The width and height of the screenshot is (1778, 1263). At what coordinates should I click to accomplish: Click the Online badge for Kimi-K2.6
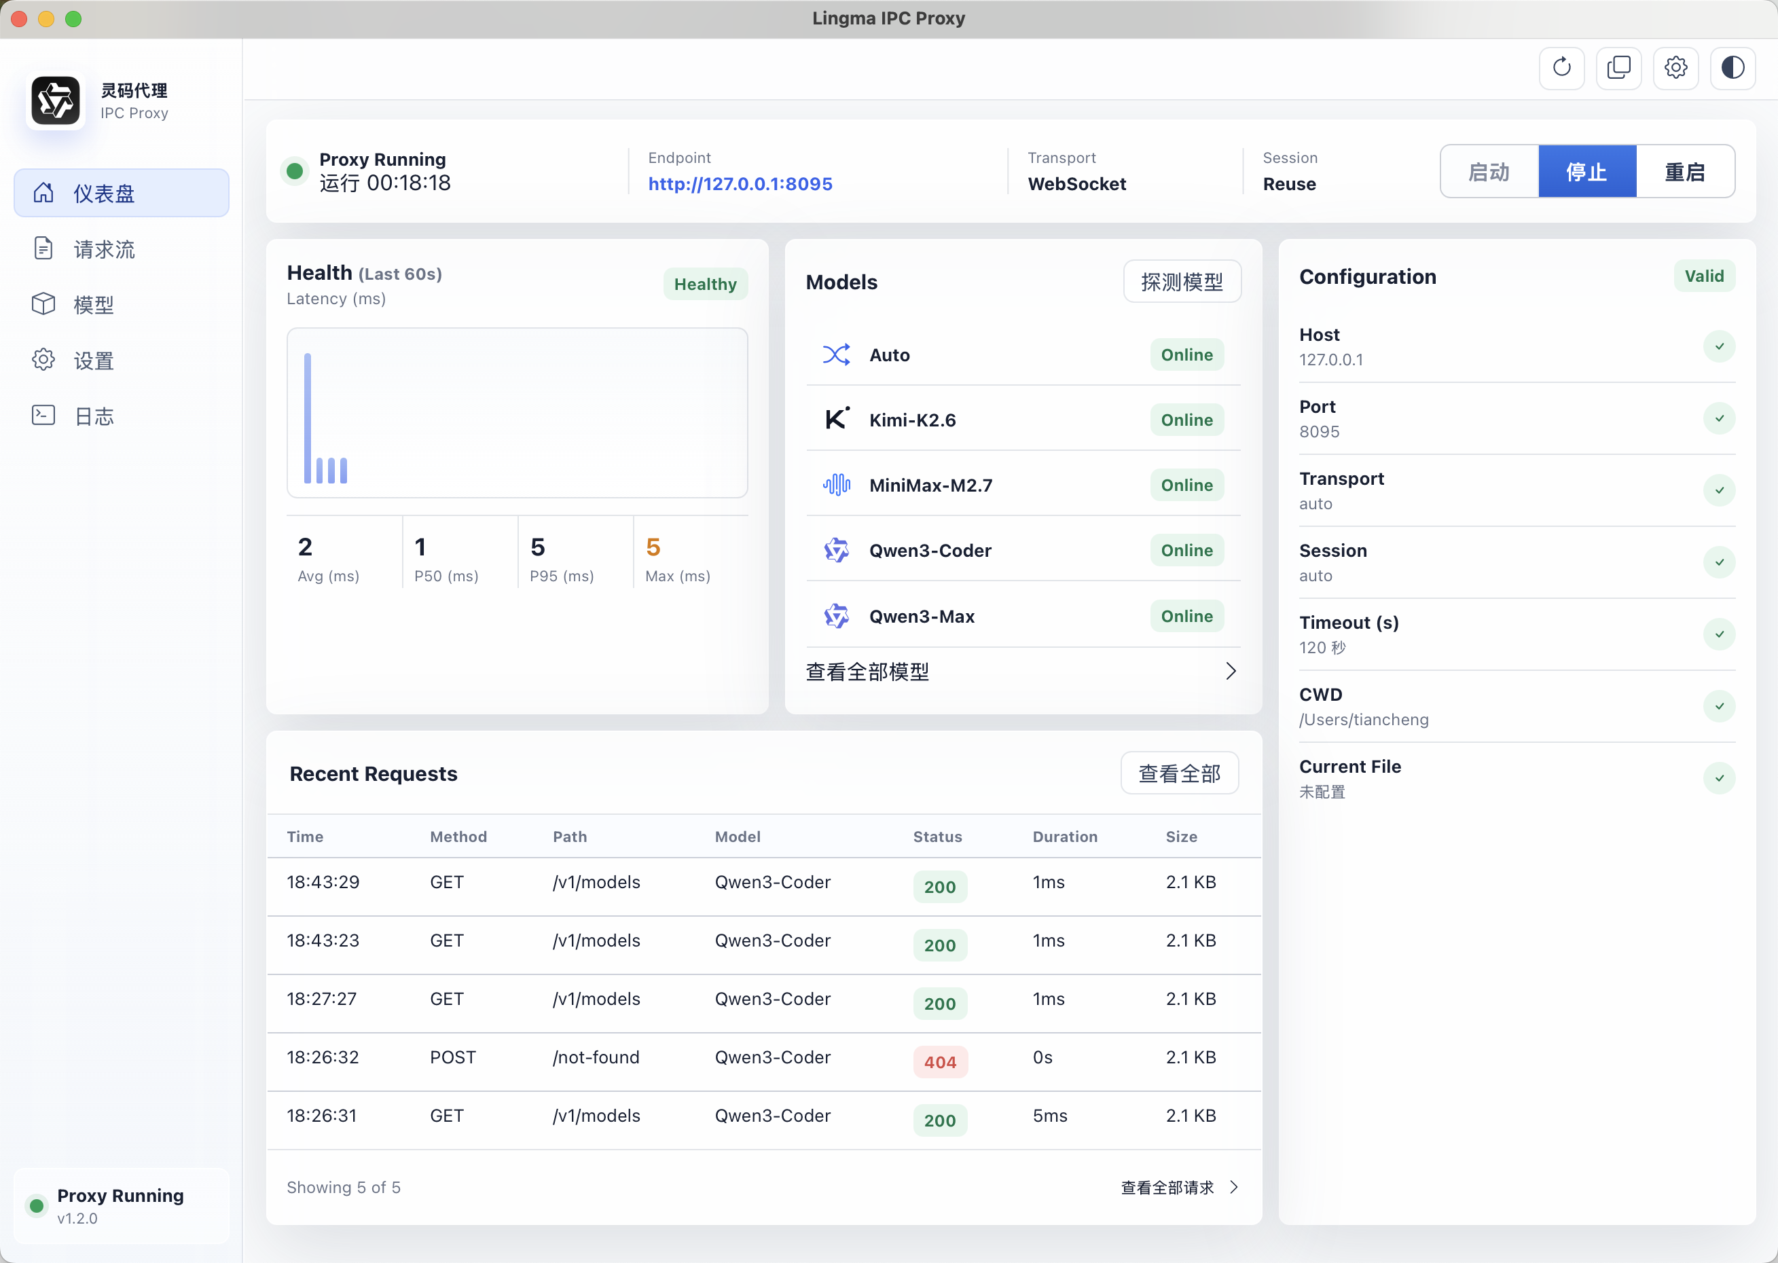tap(1187, 420)
